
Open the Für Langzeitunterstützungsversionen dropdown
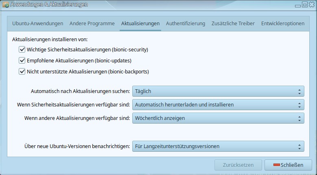pyautogui.click(x=218, y=146)
